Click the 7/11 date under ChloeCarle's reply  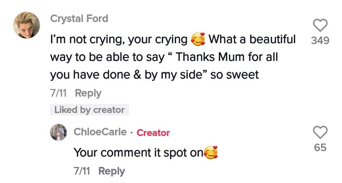[81, 171]
